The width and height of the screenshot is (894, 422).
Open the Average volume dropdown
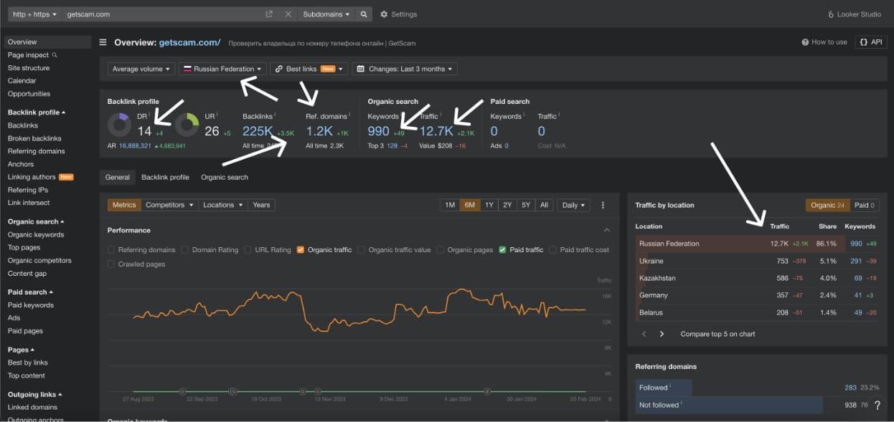(141, 69)
